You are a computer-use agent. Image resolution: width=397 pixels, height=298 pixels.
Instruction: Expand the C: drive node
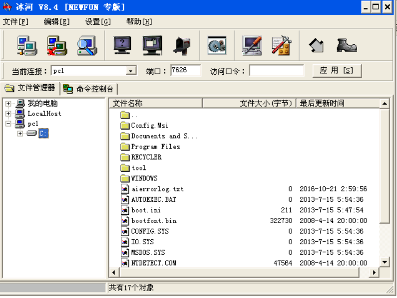20,134
